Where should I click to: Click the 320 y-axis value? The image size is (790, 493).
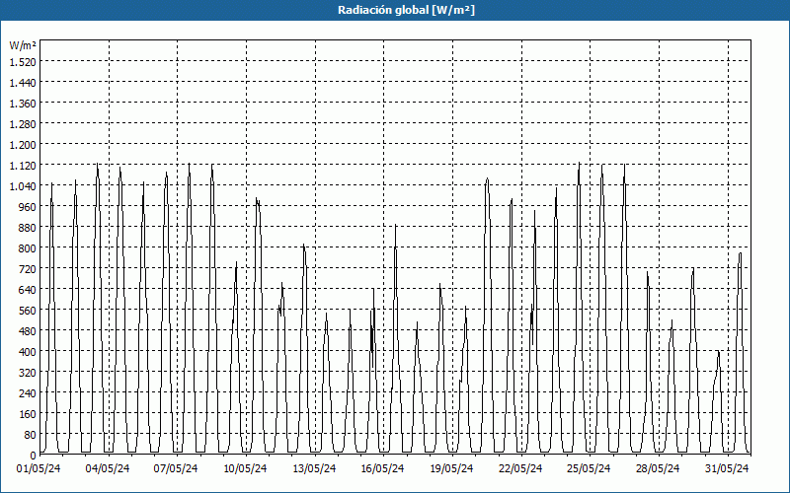point(29,373)
